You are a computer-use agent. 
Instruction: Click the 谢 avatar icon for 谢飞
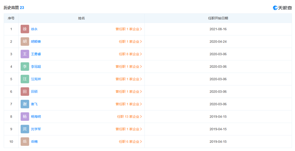pos(25,104)
